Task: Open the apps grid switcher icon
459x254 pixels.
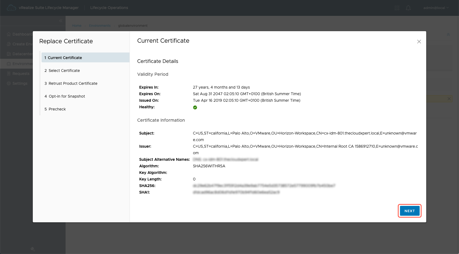Action: pyautogui.click(x=397, y=8)
